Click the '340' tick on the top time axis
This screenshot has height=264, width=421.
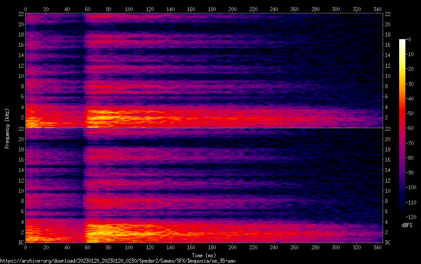(377, 9)
